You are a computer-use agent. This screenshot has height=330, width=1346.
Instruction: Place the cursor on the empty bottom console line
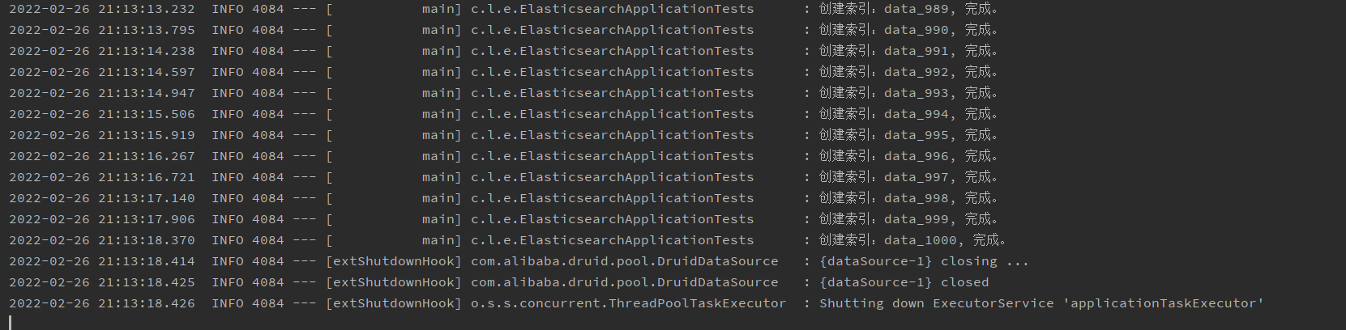click(673, 323)
